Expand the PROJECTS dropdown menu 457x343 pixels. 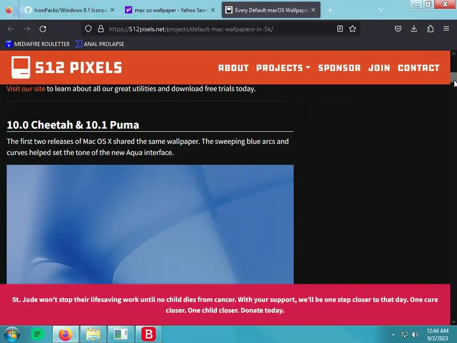283,68
